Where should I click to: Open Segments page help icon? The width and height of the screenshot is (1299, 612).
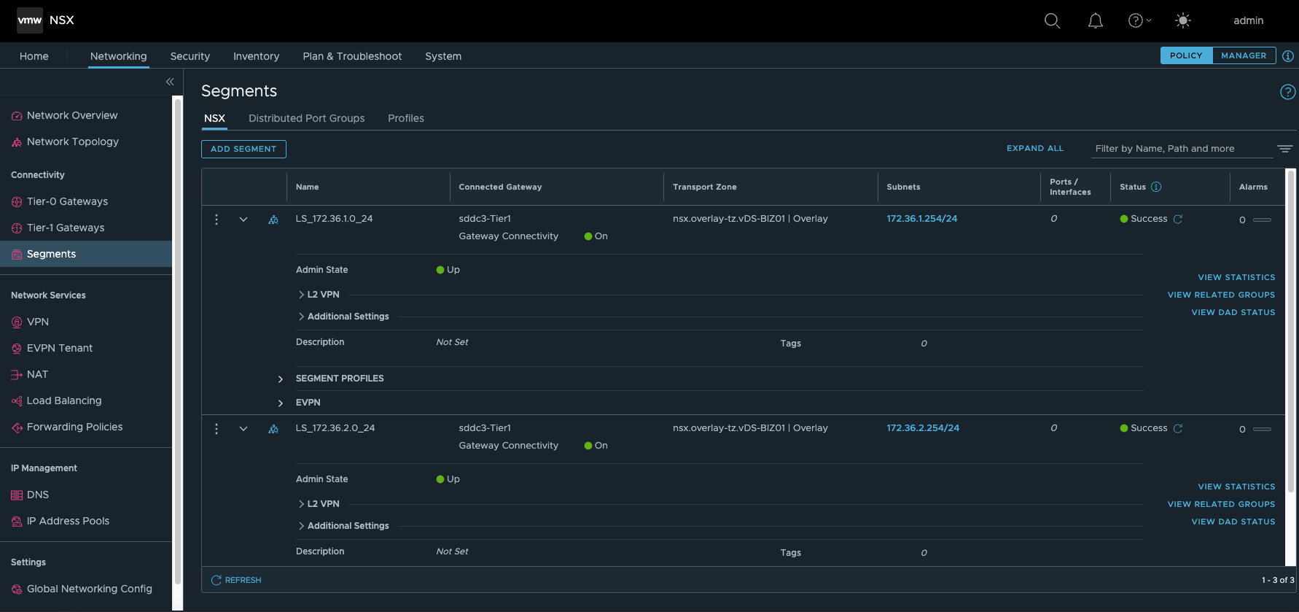point(1288,92)
